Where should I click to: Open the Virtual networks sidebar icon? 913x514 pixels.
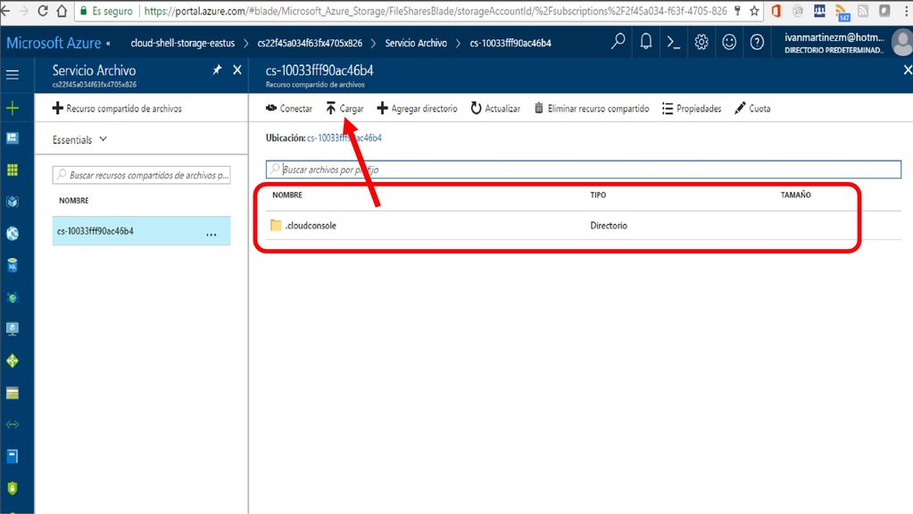(12, 425)
